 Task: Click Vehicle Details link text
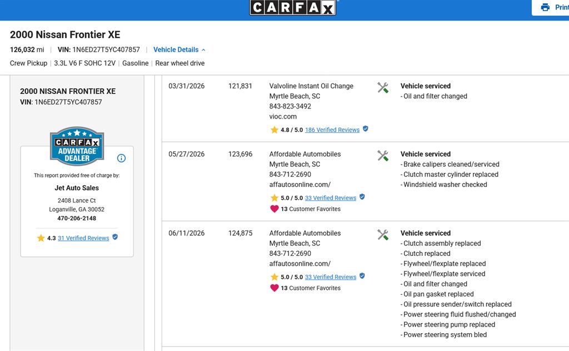coord(176,50)
